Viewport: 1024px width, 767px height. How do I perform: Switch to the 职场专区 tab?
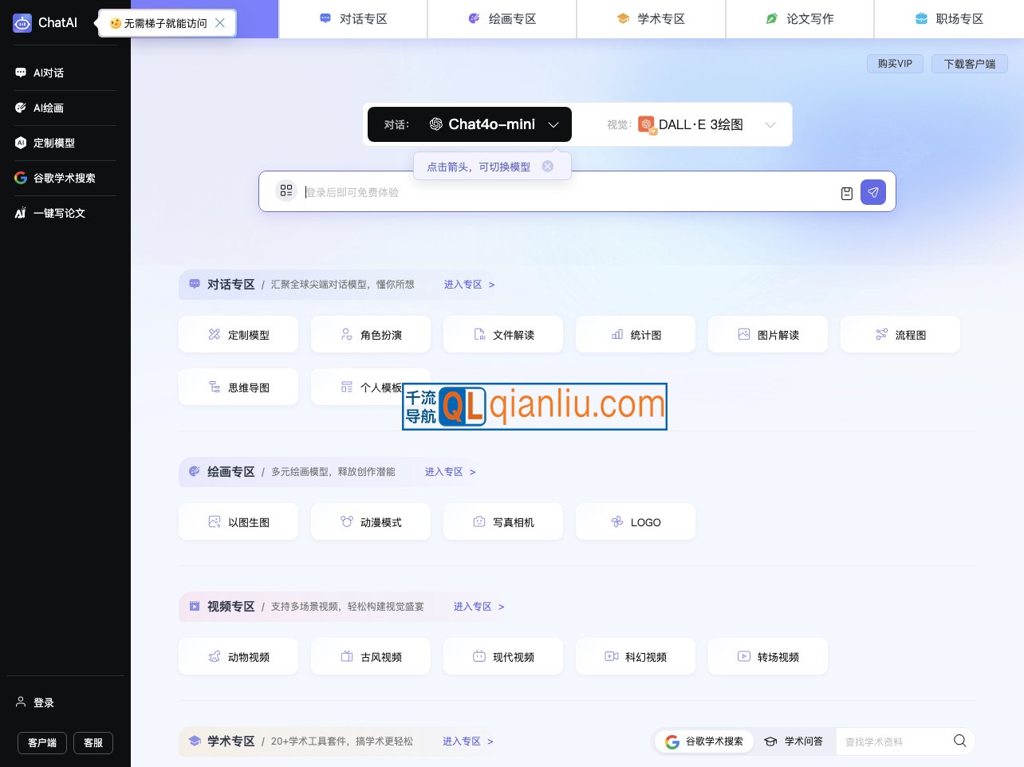pyautogui.click(x=949, y=18)
